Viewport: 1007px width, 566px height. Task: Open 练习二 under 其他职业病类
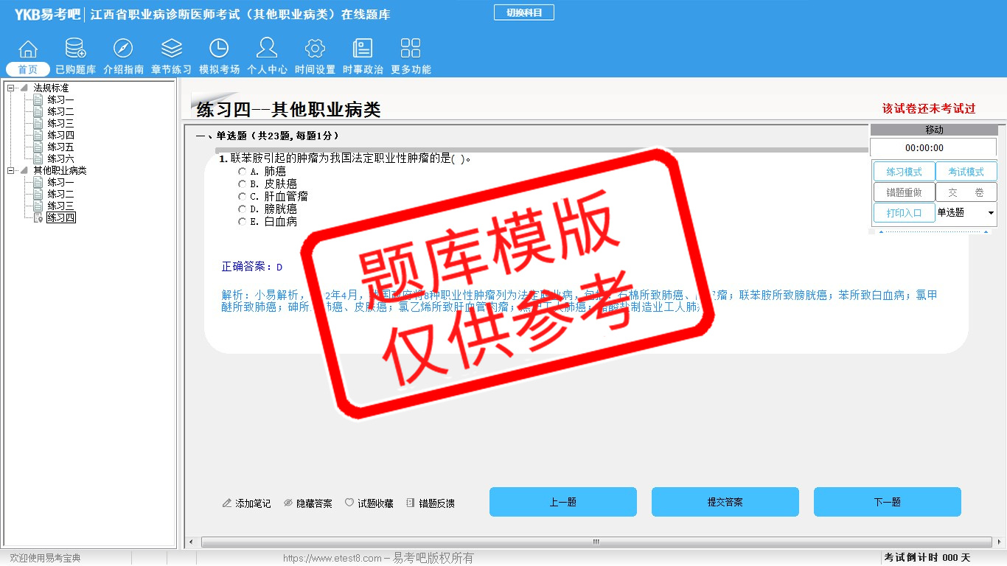pos(60,195)
